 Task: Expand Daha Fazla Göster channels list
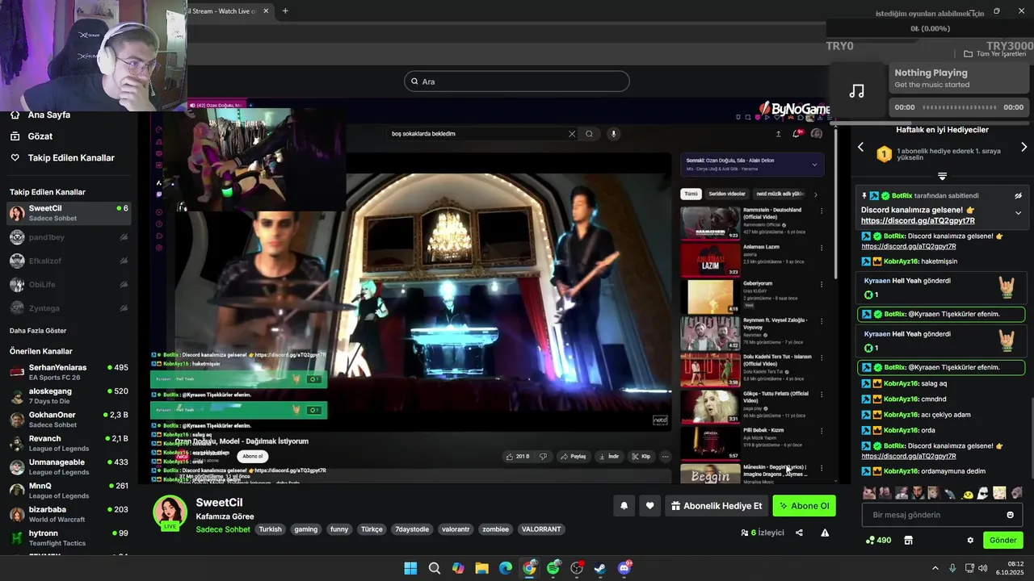tap(38, 331)
